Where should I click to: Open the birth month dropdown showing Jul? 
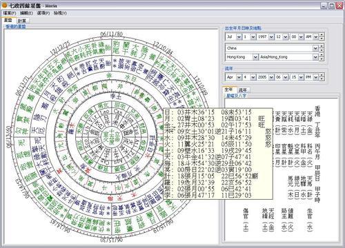239,37
